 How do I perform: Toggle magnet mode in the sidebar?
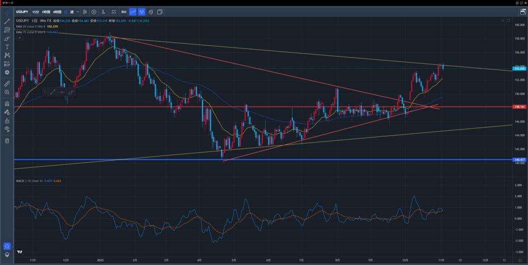coord(7,102)
